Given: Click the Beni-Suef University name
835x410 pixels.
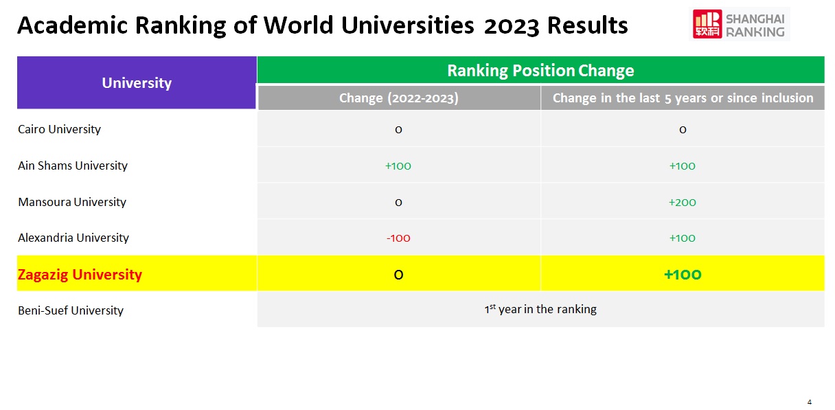Looking at the screenshot, I should [71, 310].
